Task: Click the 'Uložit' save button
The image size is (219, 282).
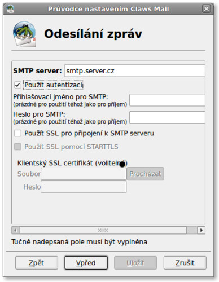Action: tap(135, 263)
